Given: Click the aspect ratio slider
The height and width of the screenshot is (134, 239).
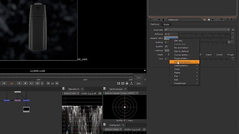Looking at the screenshot, I should pyautogui.click(x=205, y=38).
